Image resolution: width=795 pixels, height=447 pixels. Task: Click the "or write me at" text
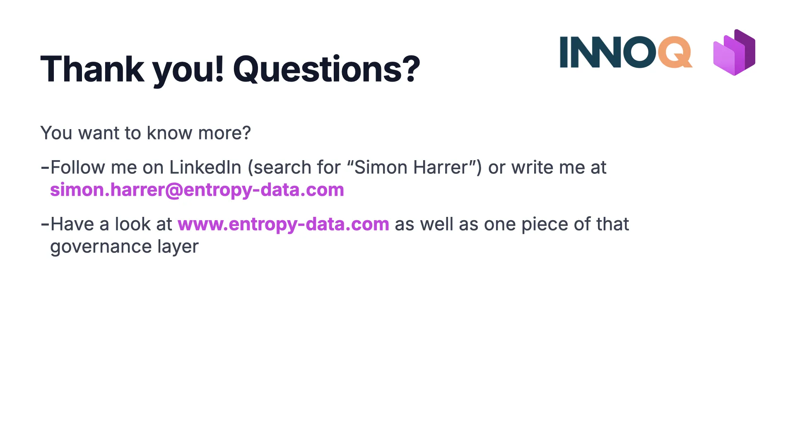pos(547,168)
